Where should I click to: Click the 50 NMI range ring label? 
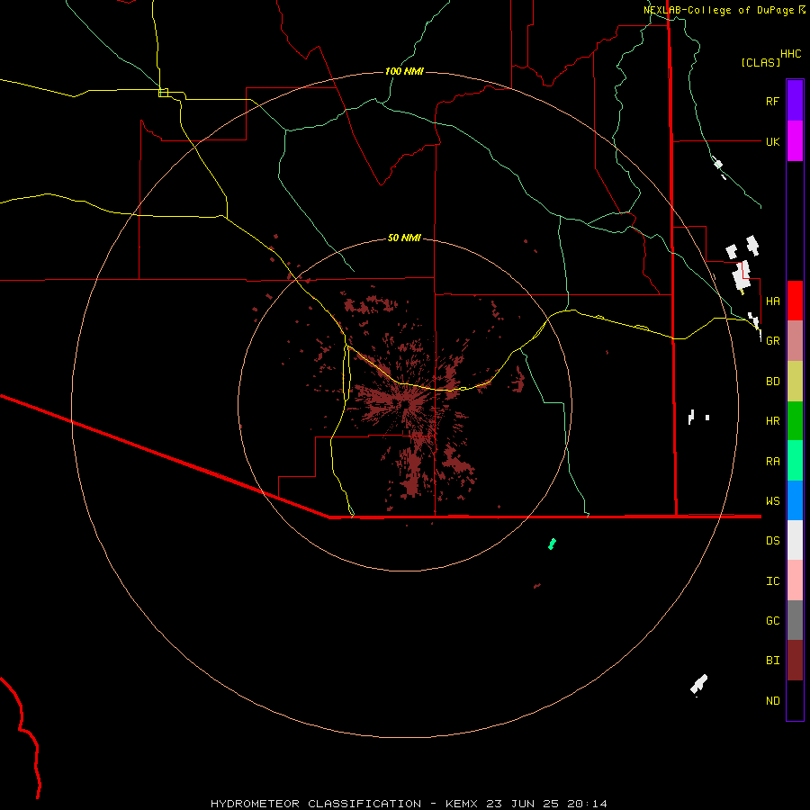(x=404, y=238)
